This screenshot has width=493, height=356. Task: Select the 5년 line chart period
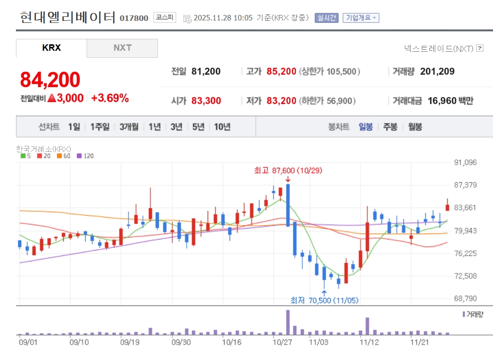(x=198, y=127)
